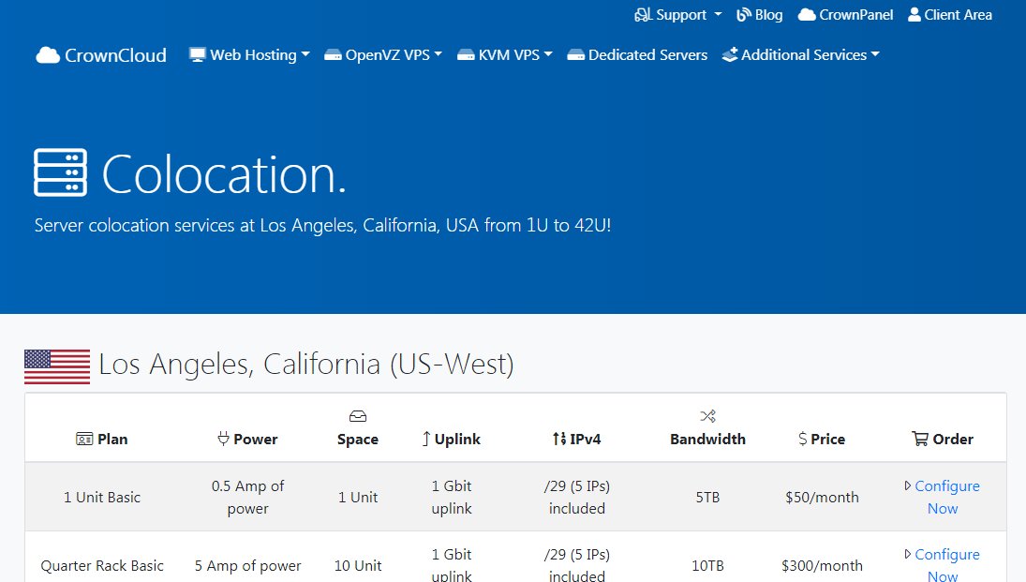
Task: Click the up-down arrows icon beside IPv4
Action: 558,439
